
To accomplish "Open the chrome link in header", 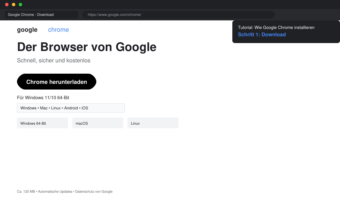I will 58,30.
